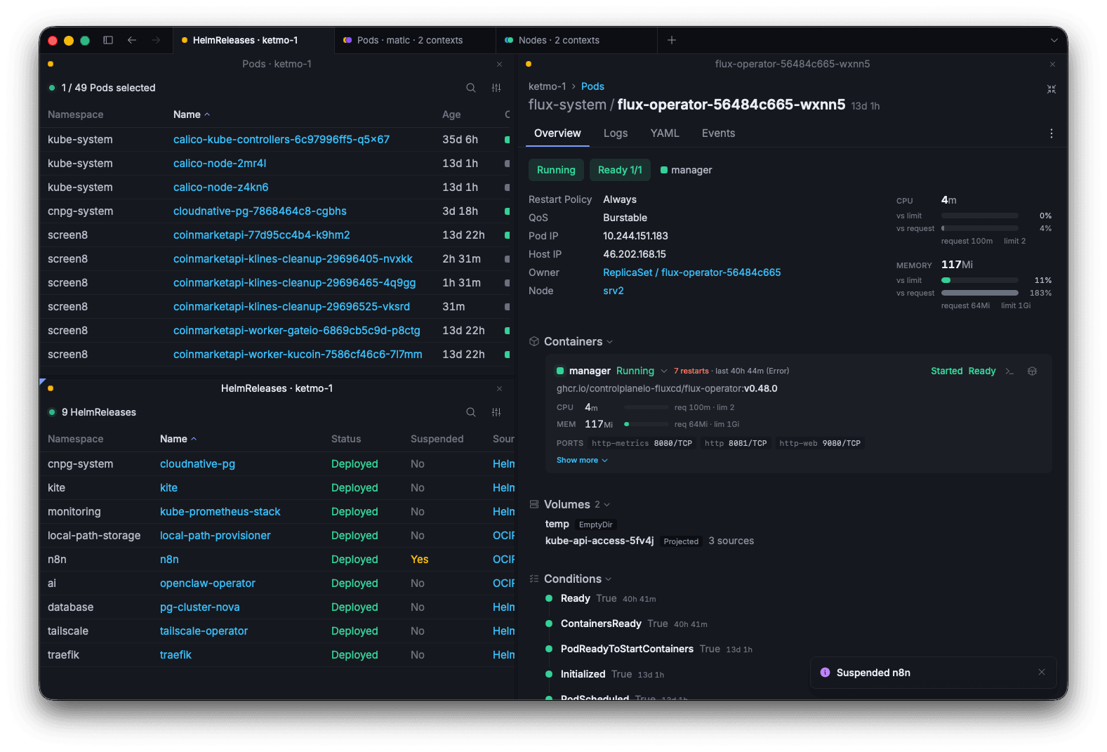The width and height of the screenshot is (1107, 752).
Task: Collapse the Containers section
Action: coord(610,342)
